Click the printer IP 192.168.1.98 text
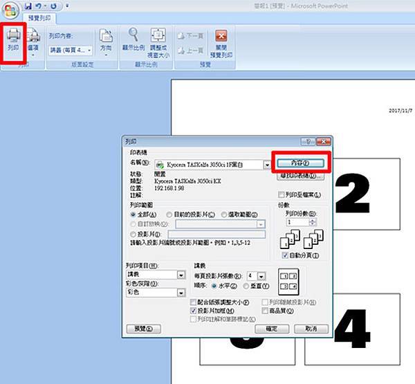 [169, 188]
